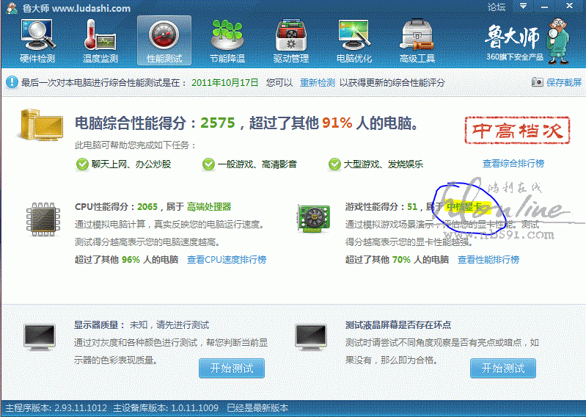Click the green check beside 聊天上网、办公炒股
The width and height of the screenshot is (586, 417).
coord(82,164)
